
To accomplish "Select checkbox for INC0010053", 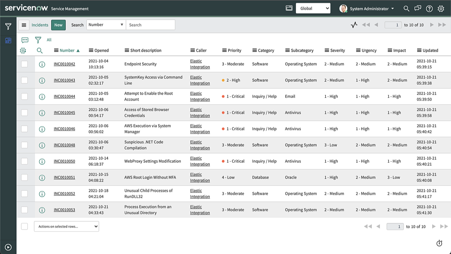I will click(x=24, y=210).
